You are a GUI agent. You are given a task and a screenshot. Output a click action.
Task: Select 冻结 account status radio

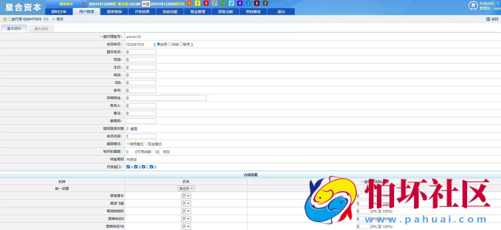170,44
